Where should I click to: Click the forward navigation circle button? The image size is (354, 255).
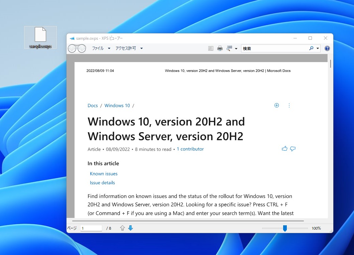(81, 48)
